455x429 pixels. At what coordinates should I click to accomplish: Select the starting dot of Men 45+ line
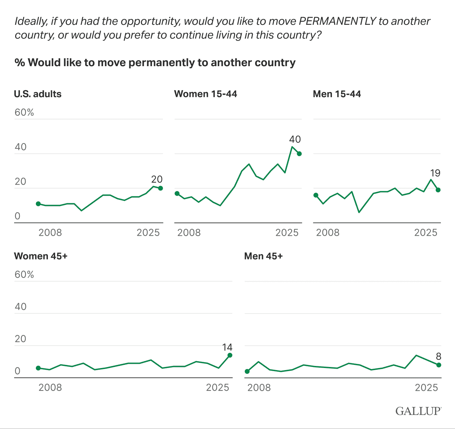[247, 371]
